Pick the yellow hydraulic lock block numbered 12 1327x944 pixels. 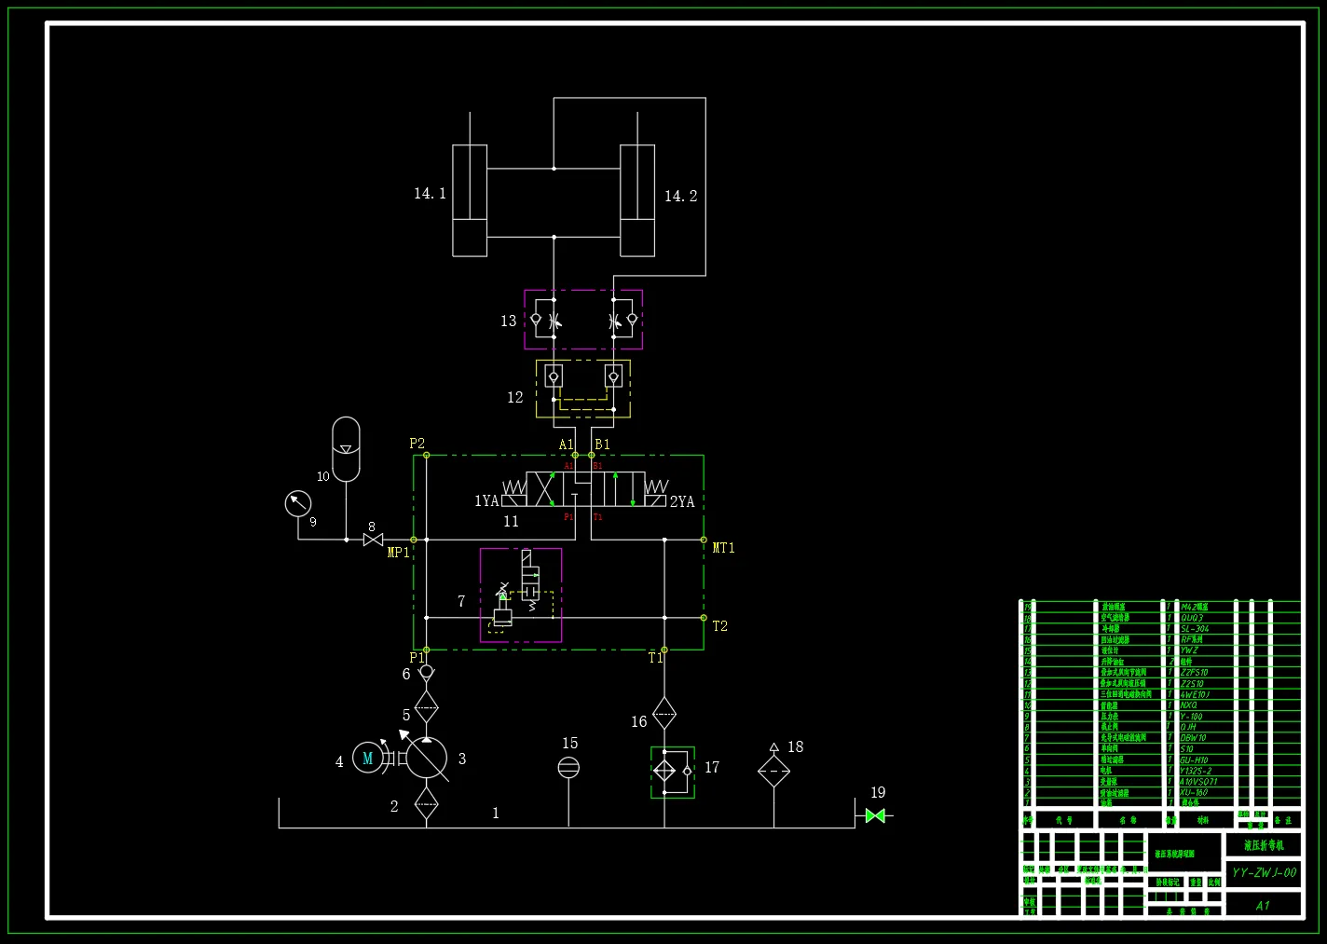click(583, 389)
